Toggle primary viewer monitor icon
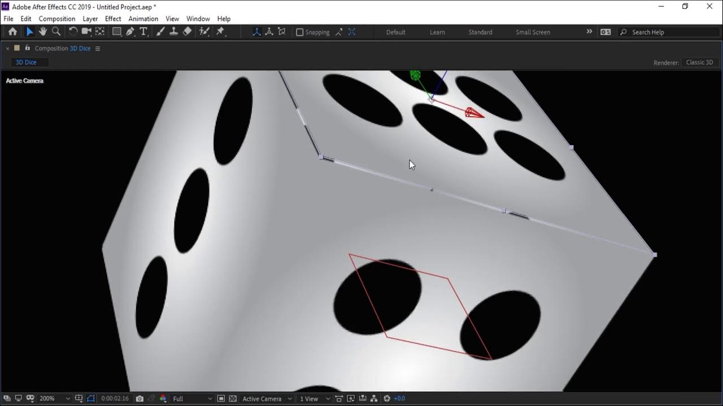Screen dimensions: 723x406 18,399
